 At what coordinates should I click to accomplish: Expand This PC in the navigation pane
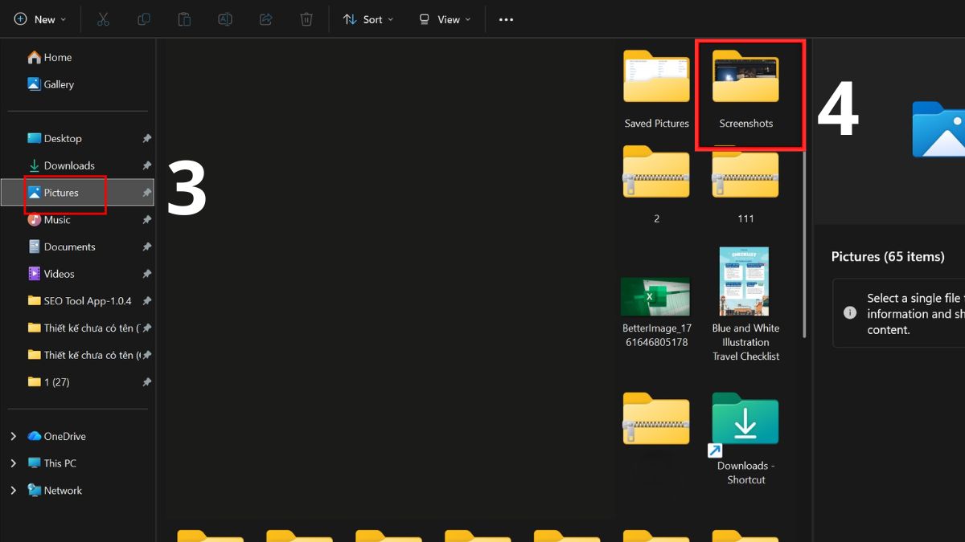pyautogui.click(x=12, y=463)
